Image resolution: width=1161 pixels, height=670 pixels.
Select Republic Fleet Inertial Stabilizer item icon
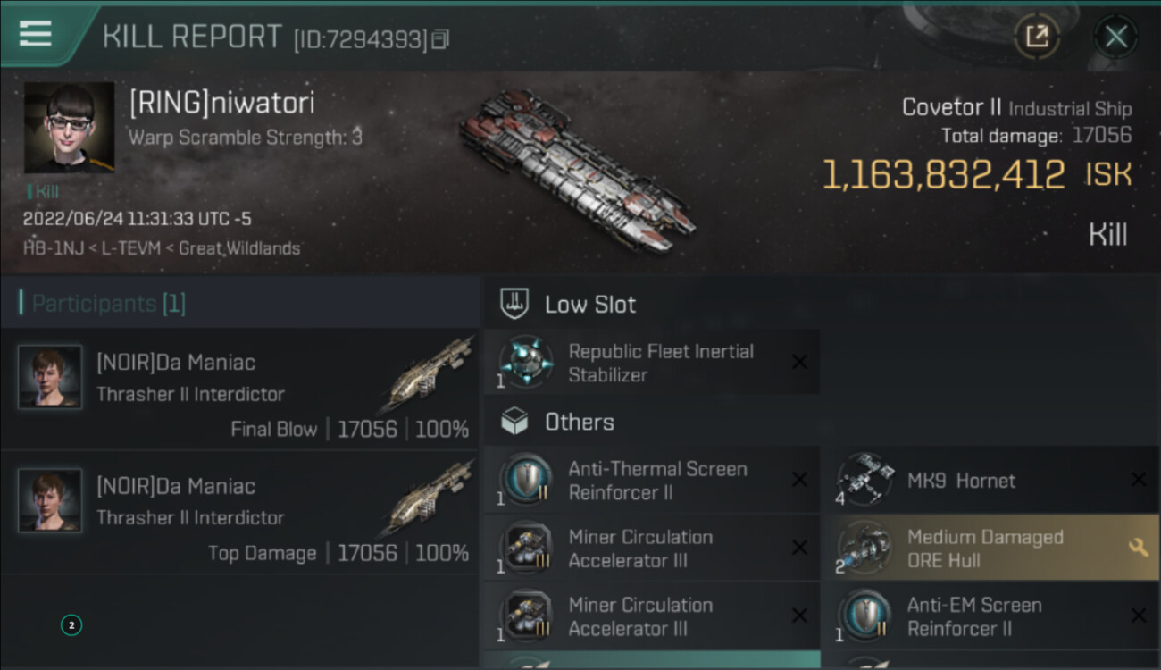pyautogui.click(x=524, y=362)
